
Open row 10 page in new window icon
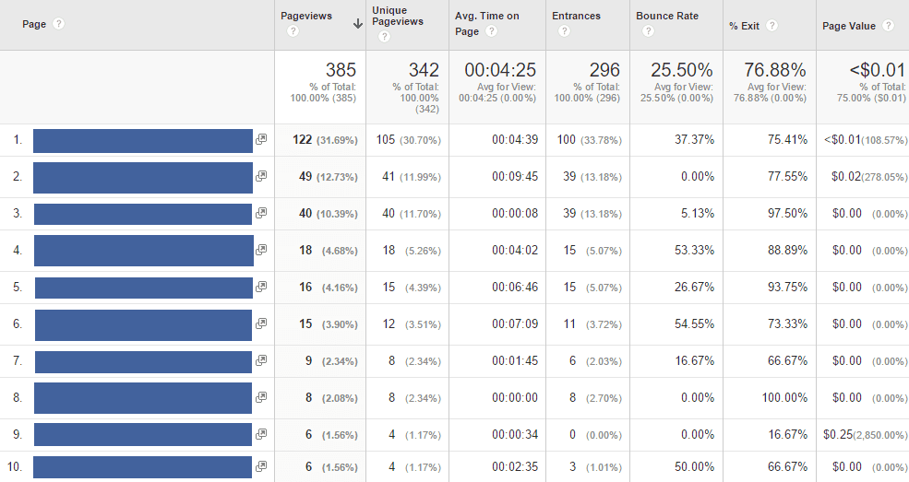pyautogui.click(x=261, y=466)
